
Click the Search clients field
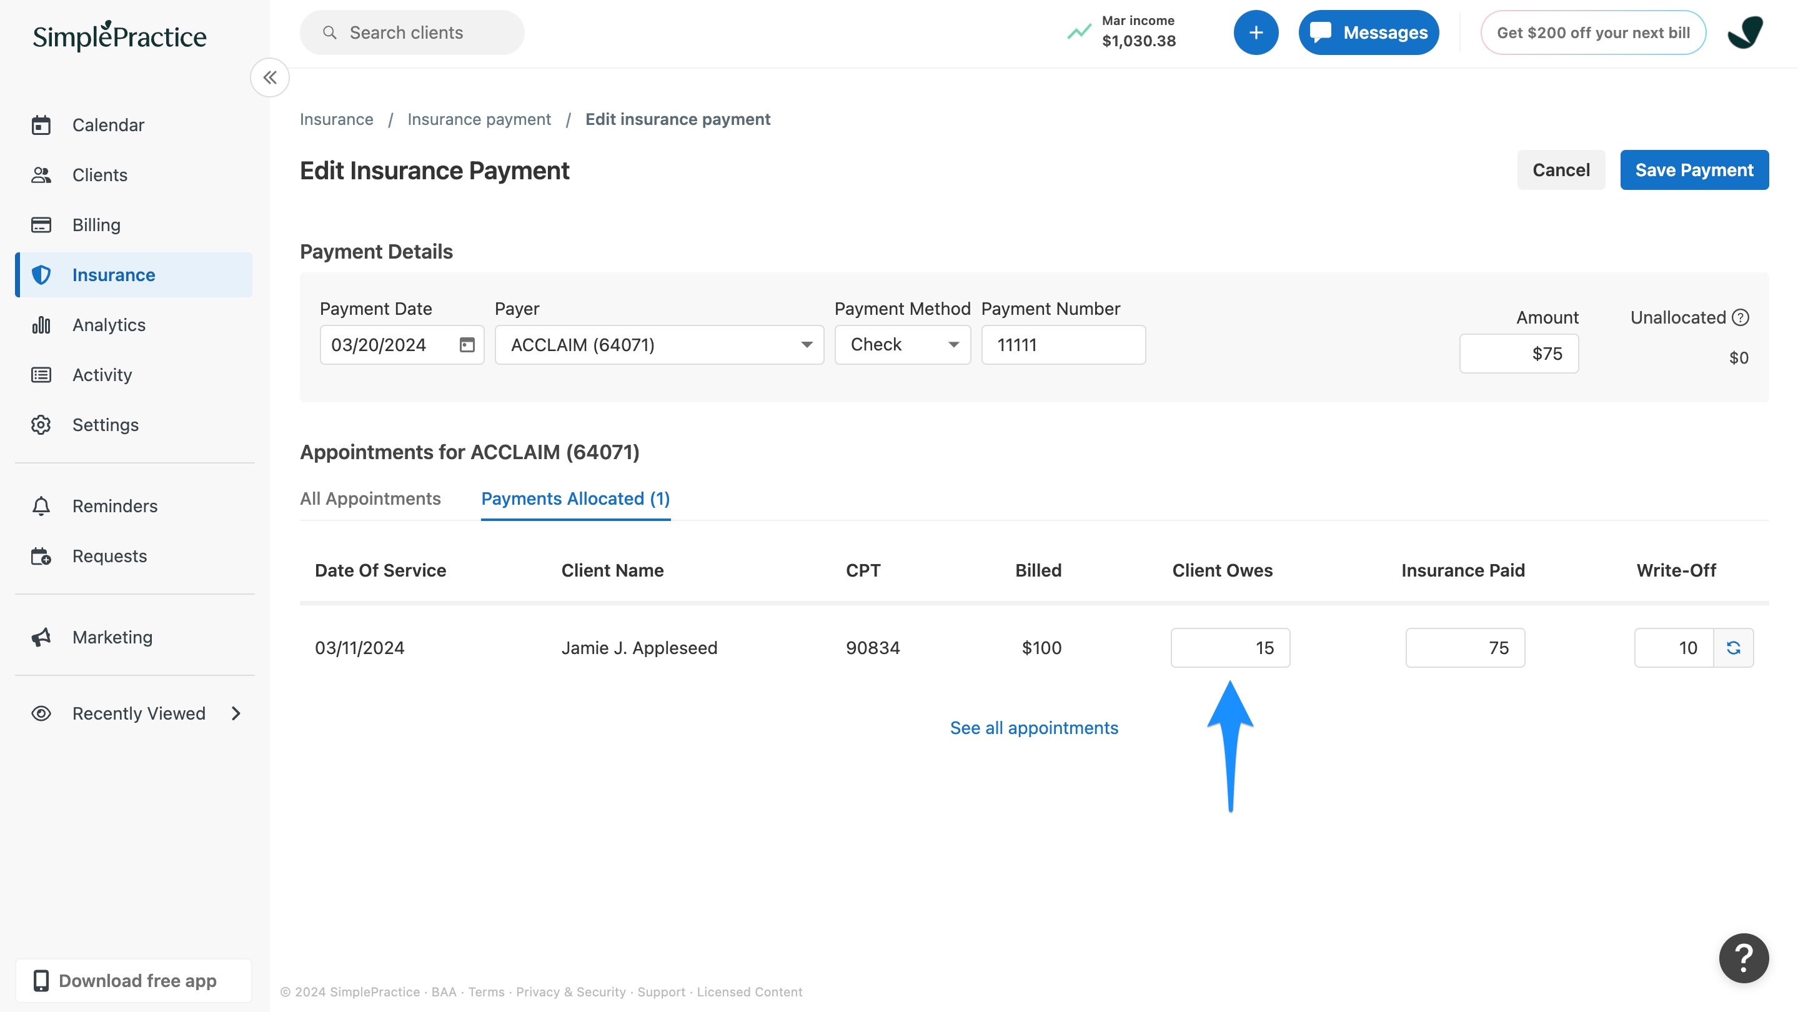[412, 33]
